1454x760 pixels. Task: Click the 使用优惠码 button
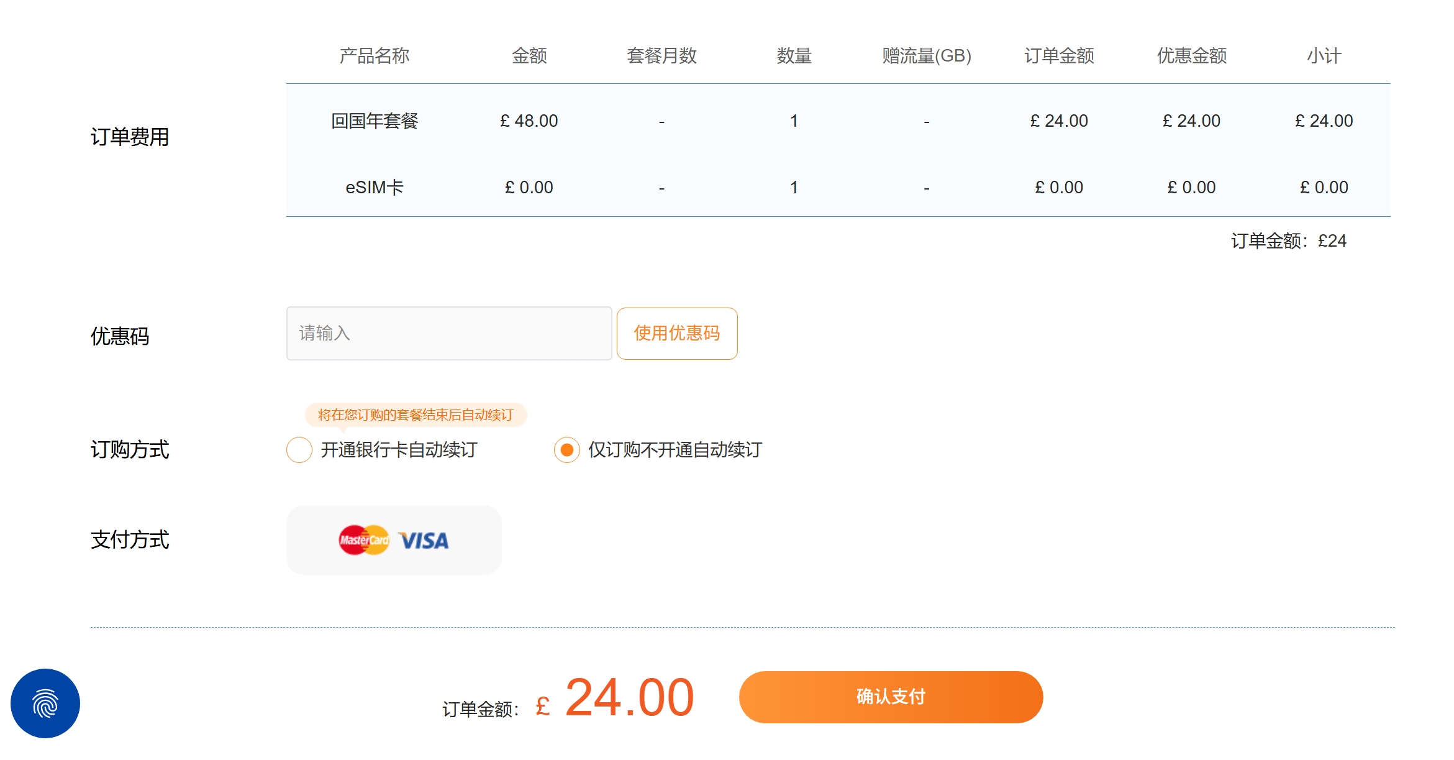pyautogui.click(x=676, y=333)
